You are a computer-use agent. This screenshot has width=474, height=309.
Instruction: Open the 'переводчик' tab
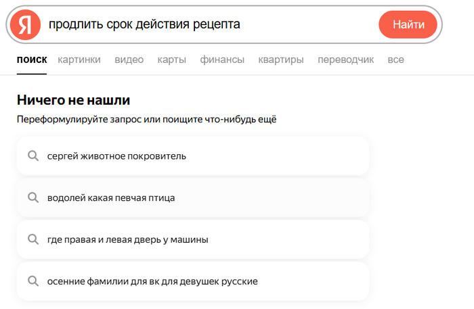click(345, 60)
